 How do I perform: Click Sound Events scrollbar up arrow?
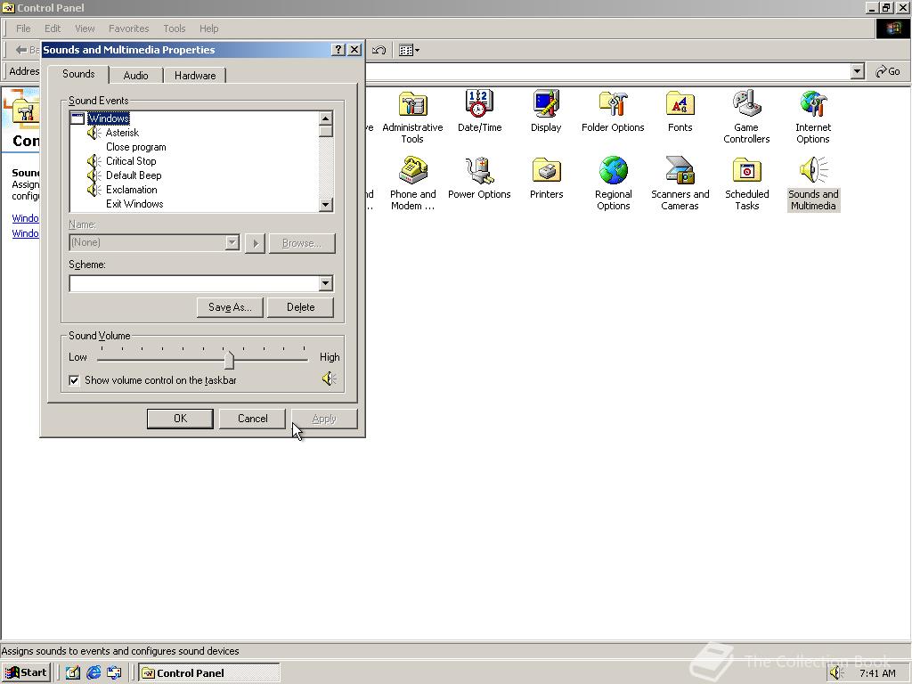coord(326,118)
